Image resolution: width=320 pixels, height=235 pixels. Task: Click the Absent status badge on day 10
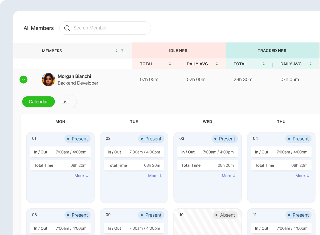tap(225, 215)
